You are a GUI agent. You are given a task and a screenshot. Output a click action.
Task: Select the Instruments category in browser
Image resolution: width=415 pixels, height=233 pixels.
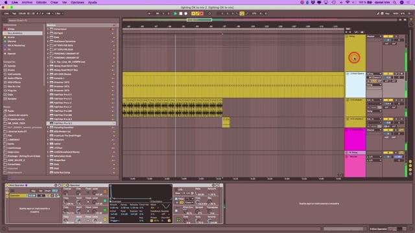point(14,74)
